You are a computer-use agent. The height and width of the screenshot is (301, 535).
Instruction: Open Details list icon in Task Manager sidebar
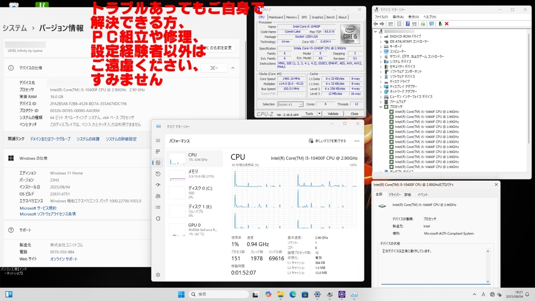point(158,207)
